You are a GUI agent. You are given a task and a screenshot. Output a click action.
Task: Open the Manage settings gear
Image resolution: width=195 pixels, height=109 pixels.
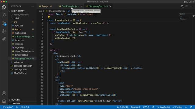4,101
